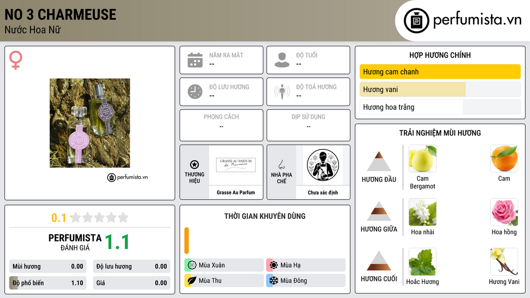Click the yellow 0.1 user rating
The image size is (530, 298).
click(58, 218)
